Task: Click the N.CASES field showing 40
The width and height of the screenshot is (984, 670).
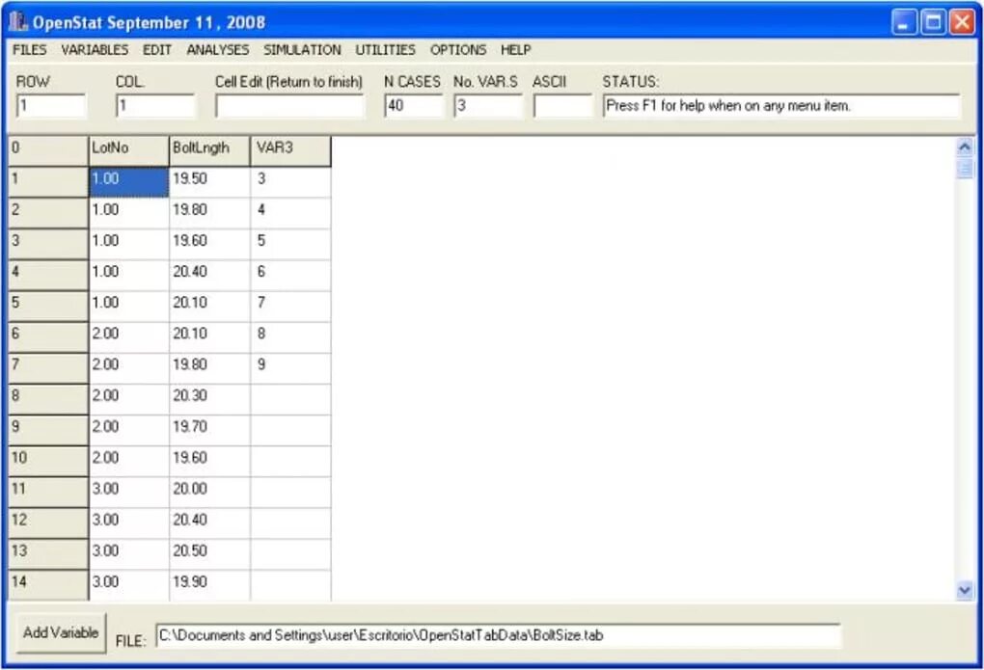Action: [414, 105]
